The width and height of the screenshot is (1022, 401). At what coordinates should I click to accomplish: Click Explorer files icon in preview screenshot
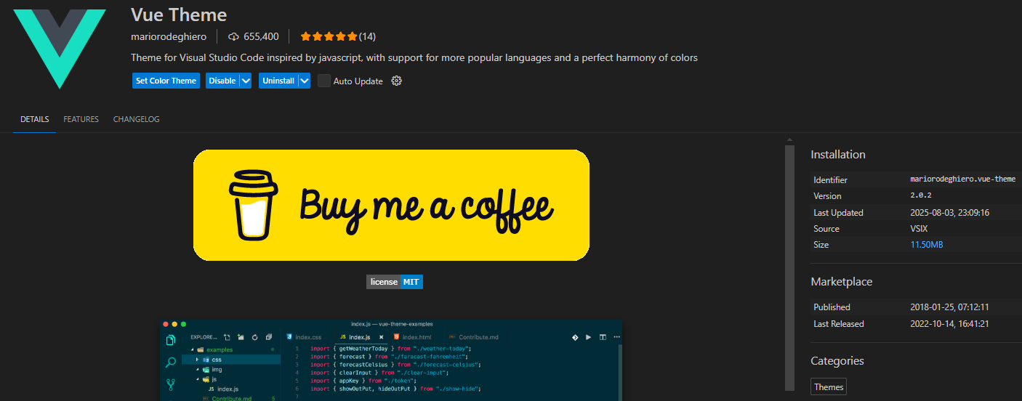(x=171, y=340)
